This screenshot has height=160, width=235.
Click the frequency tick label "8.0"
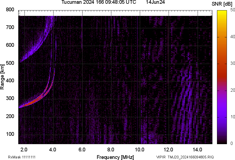pyautogui.click(x=111, y=150)
